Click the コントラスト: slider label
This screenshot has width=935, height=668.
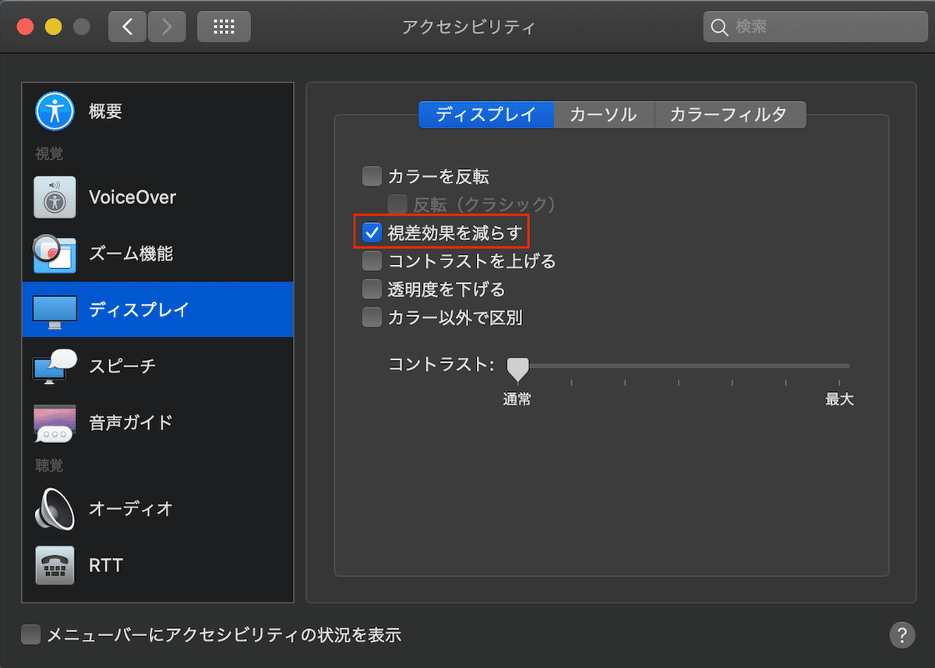pyautogui.click(x=441, y=364)
